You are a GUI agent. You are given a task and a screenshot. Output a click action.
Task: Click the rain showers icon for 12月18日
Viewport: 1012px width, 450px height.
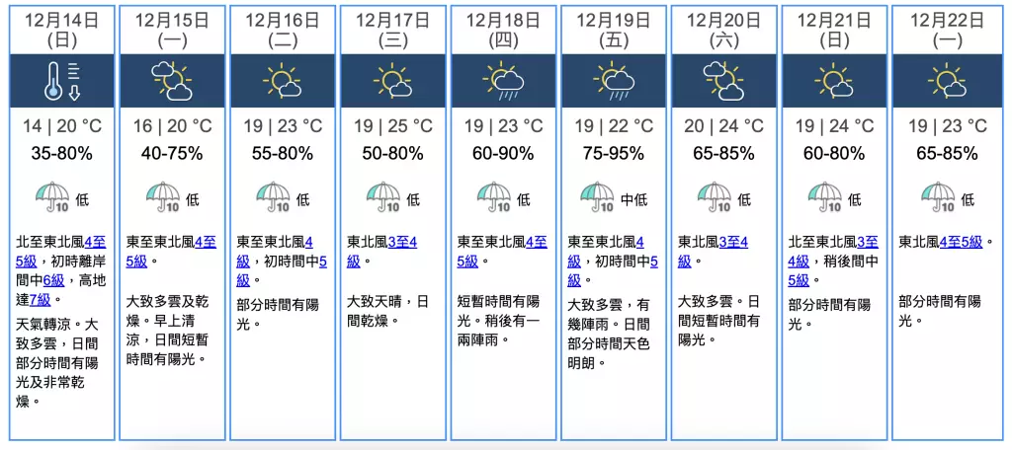503,81
